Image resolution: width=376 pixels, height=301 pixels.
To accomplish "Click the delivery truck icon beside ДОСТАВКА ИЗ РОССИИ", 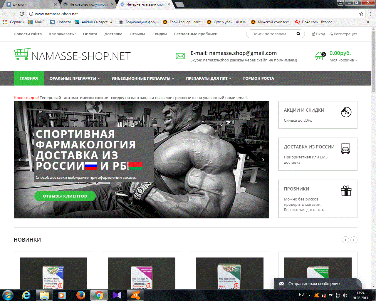I will 346,149.
